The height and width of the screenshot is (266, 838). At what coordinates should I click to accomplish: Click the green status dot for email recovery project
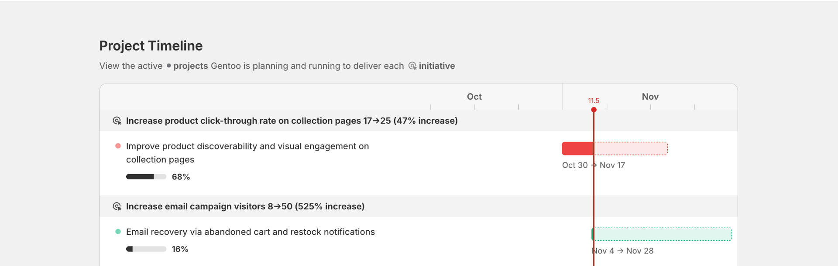tap(118, 232)
